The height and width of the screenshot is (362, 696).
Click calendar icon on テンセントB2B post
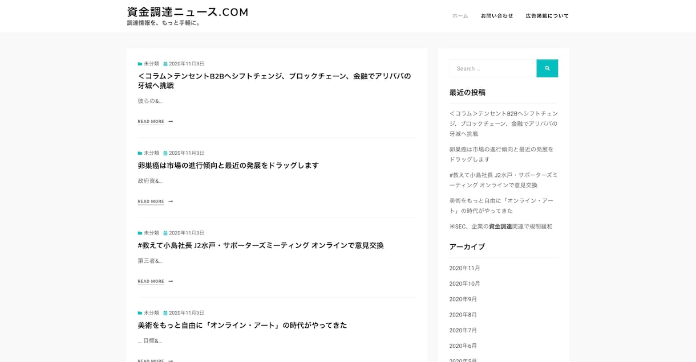click(x=165, y=64)
